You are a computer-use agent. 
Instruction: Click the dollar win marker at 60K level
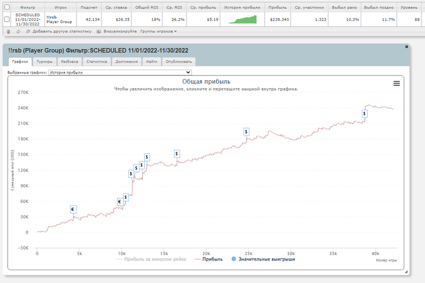[126, 197]
